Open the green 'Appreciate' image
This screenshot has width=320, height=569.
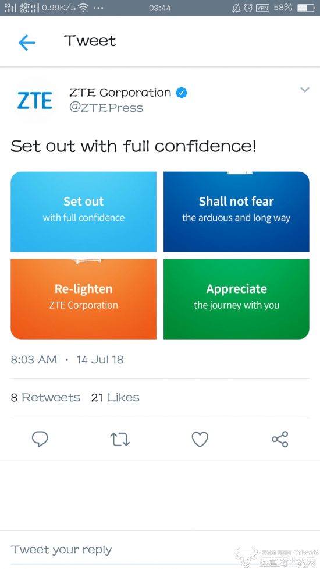pyautogui.click(x=236, y=299)
